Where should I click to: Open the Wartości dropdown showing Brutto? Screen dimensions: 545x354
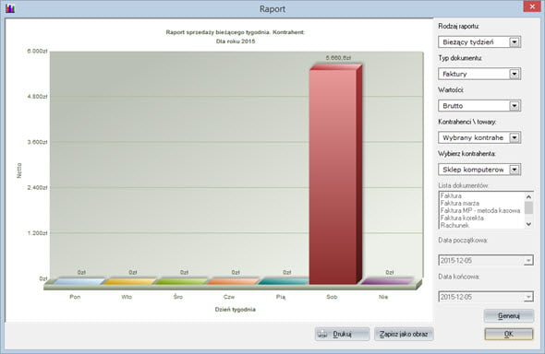click(515, 106)
